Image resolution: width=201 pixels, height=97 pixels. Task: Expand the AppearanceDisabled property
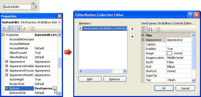7,66
